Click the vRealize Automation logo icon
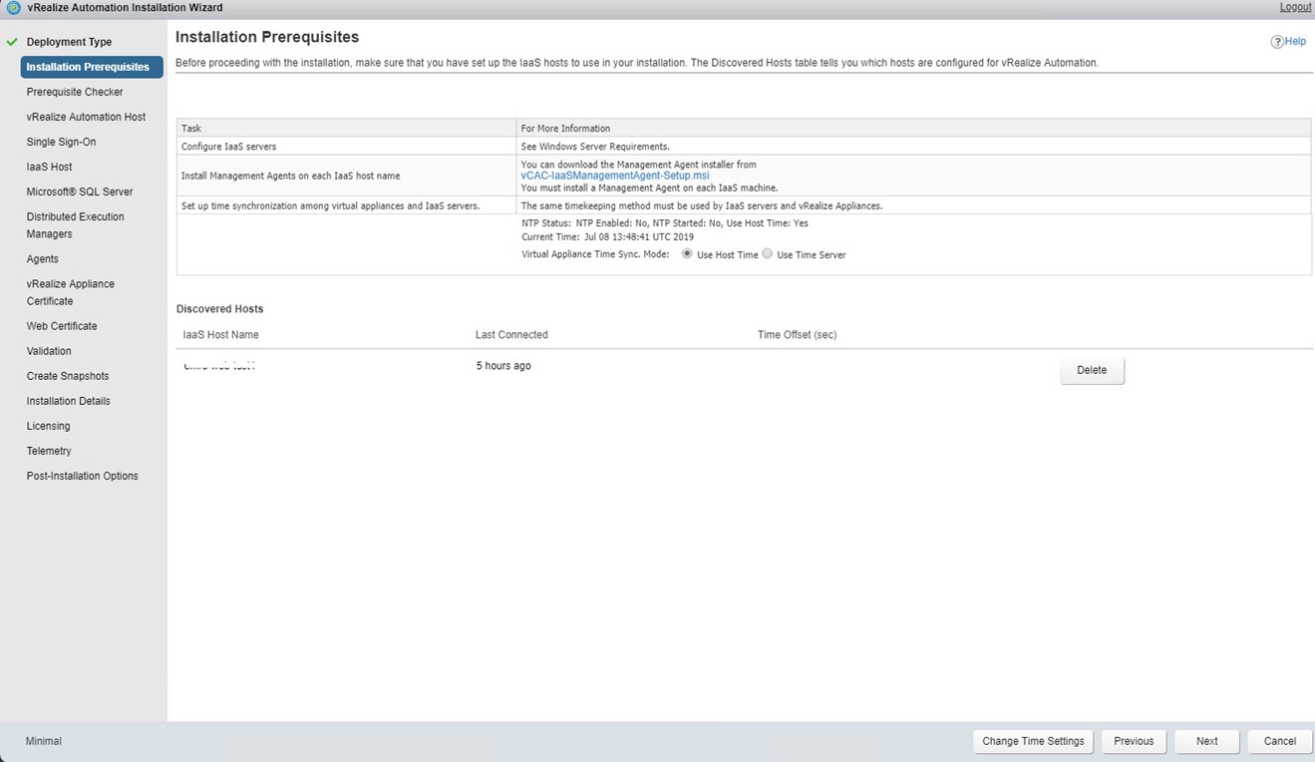The height and width of the screenshot is (762, 1315). [13, 8]
